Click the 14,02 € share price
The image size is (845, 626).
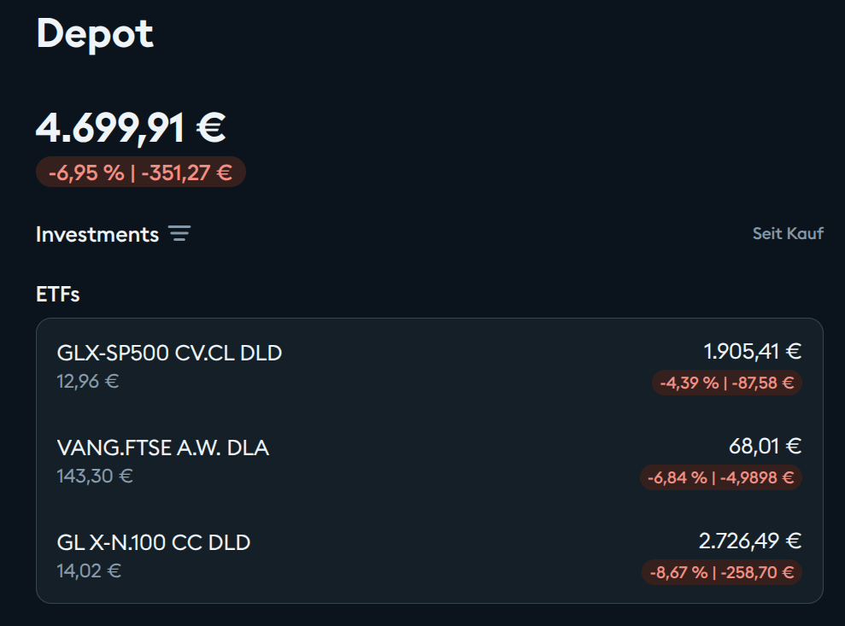89,570
